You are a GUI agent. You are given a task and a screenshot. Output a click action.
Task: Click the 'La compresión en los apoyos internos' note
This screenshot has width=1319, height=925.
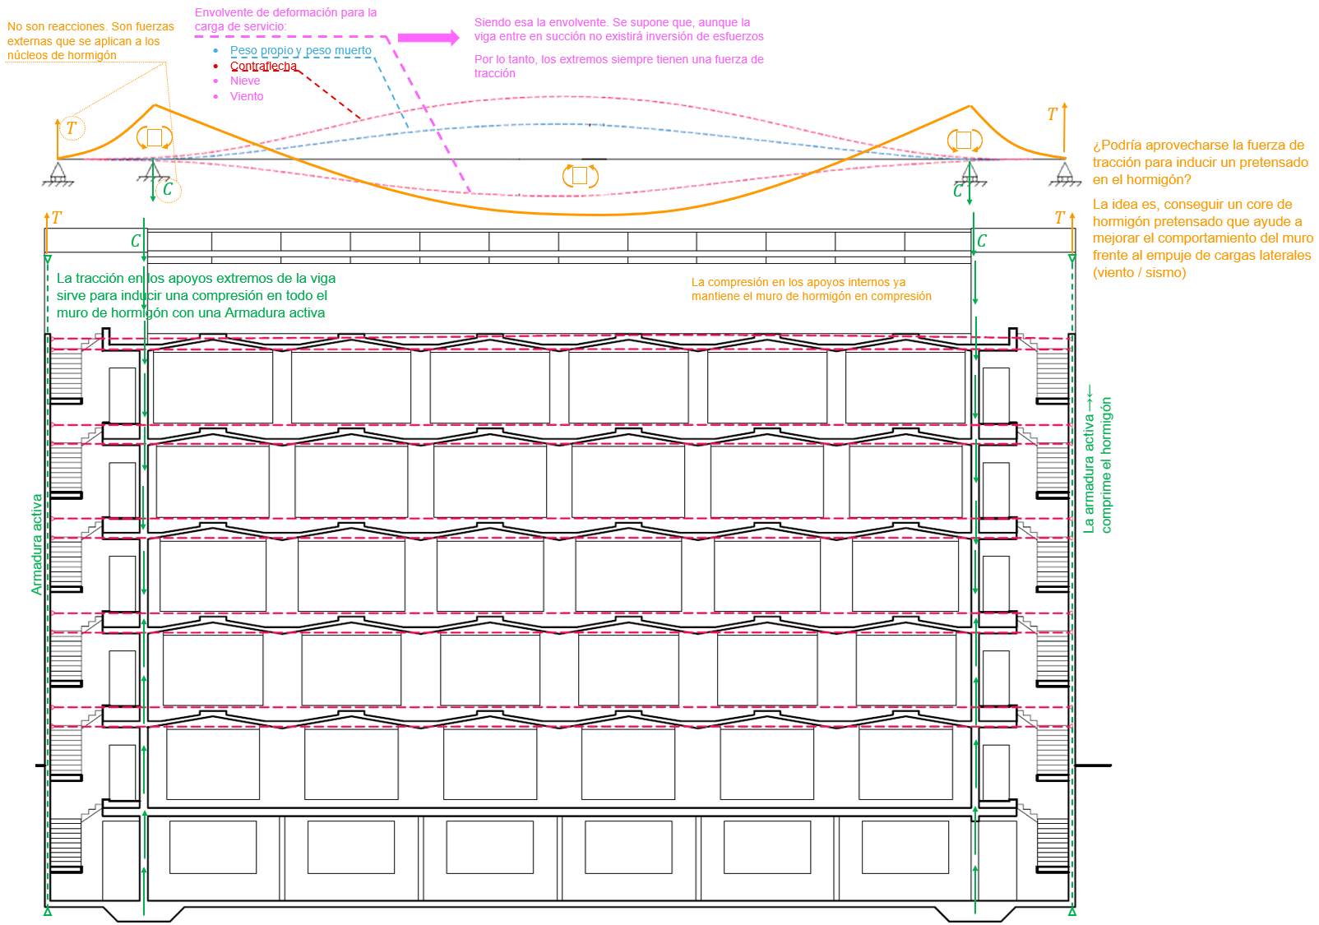811,289
